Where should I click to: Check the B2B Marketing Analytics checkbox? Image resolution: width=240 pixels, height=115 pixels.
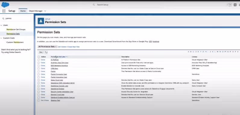(39, 66)
